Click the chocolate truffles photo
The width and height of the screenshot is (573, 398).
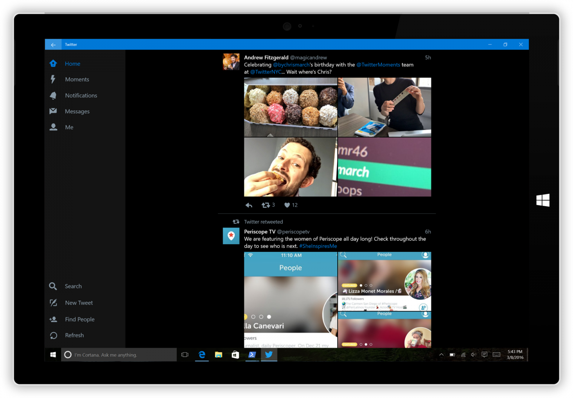tap(290, 107)
